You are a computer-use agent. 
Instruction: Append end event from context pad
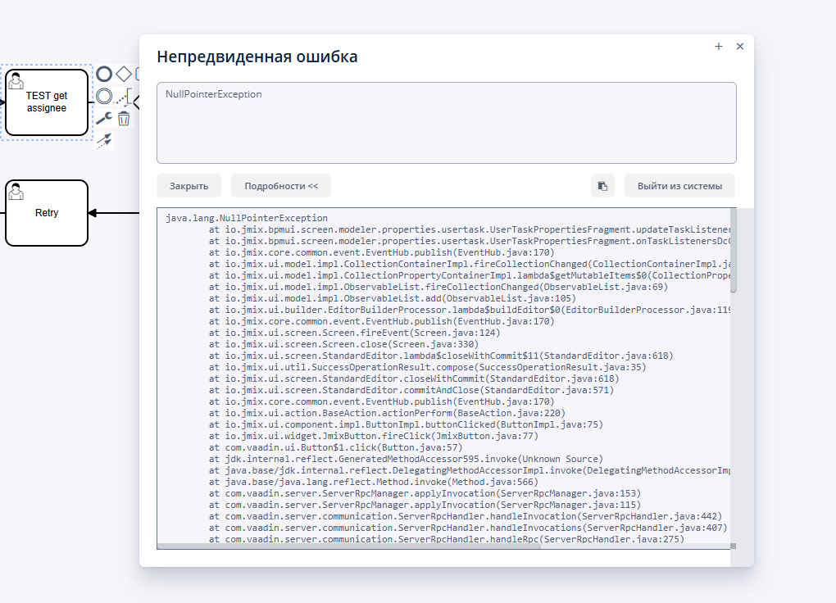coord(104,75)
